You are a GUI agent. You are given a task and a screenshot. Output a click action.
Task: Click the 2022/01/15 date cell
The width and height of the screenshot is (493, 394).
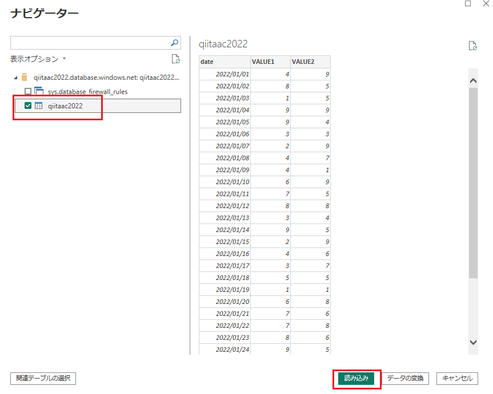(225, 242)
